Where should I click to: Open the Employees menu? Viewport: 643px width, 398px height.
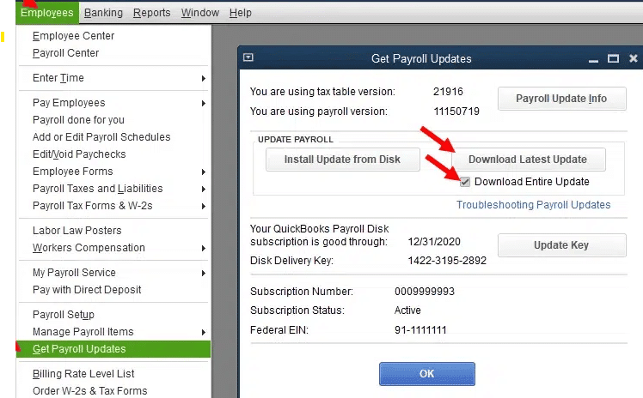(x=47, y=13)
